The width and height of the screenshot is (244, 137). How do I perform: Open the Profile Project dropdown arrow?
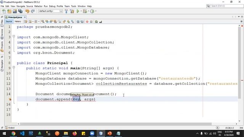[x=96, y=11]
